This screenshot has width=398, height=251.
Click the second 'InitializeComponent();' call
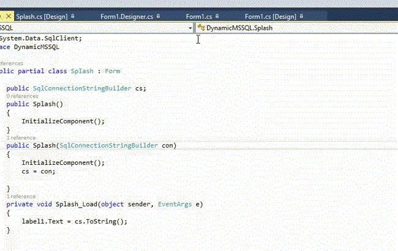63,163
